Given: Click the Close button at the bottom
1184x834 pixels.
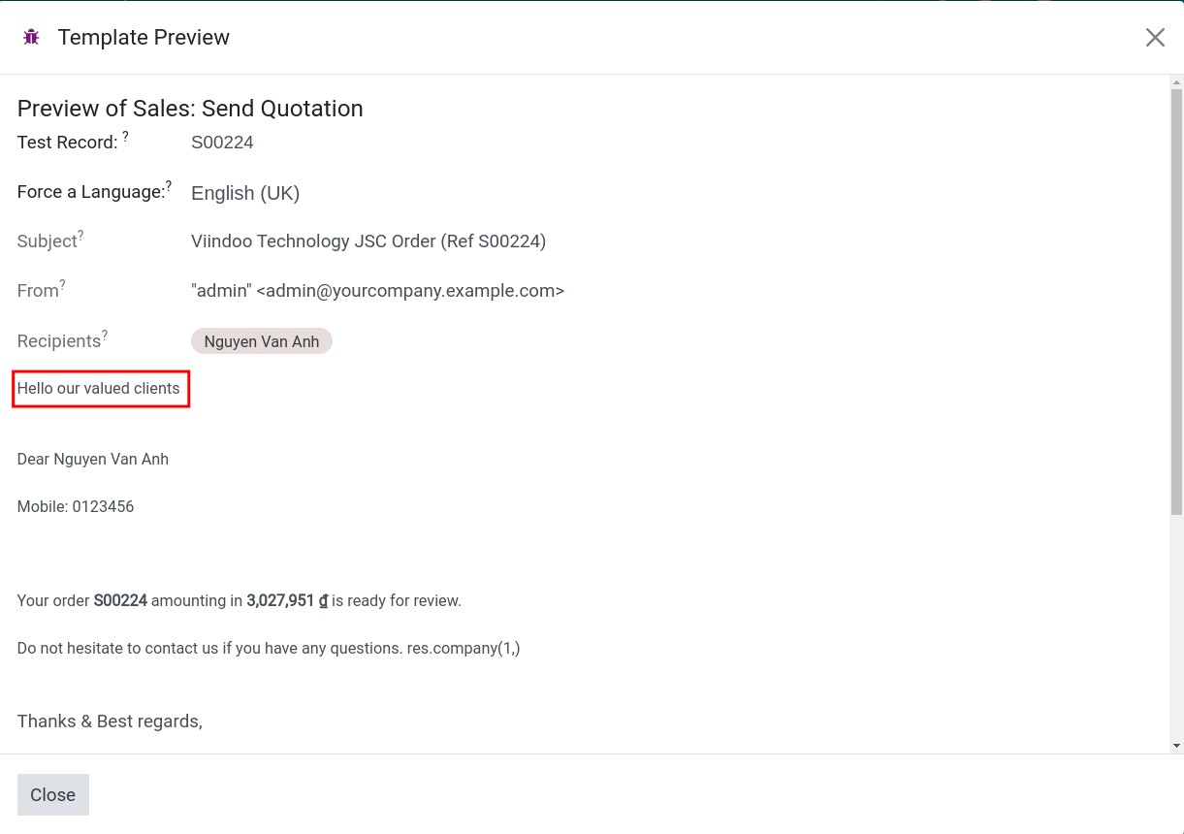Looking at the screenshot, I should (53, 794).
